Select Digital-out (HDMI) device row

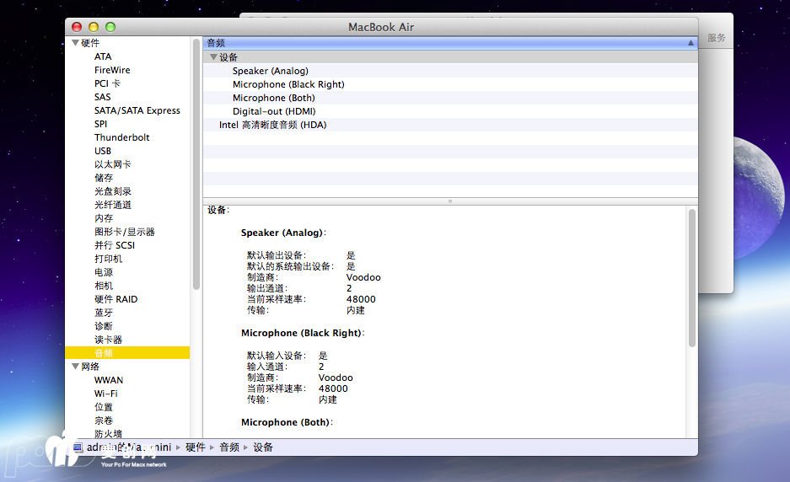(274, 111)
